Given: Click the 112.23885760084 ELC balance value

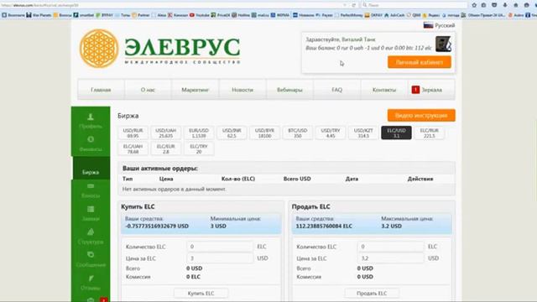Looking at the screenshot, I should pyautogui.click(x=324, y=226).
